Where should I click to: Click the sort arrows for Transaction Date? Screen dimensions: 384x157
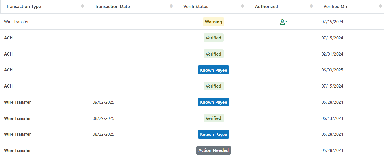coord(171,6)
